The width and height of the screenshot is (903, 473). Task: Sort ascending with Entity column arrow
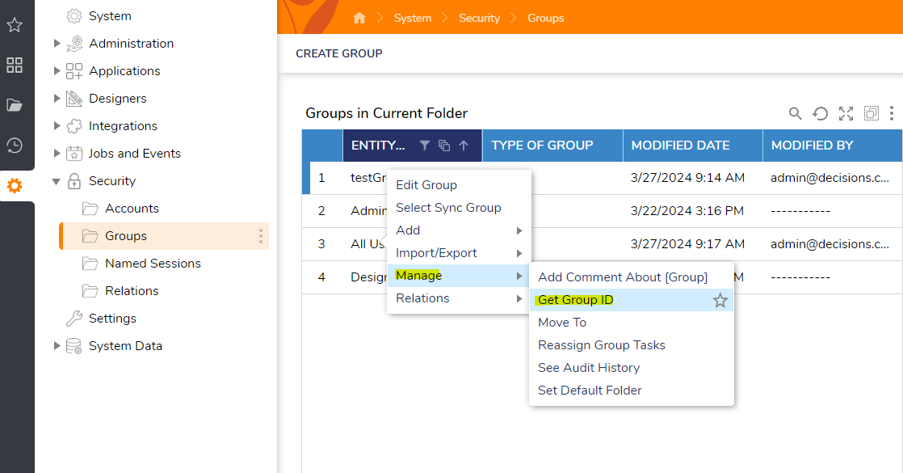click(464, 146)
